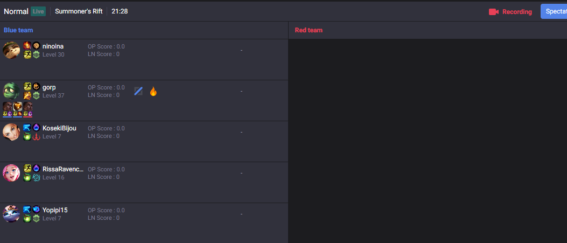Open the gorp summoner name link
567x243 pixels.
(49, 87)
